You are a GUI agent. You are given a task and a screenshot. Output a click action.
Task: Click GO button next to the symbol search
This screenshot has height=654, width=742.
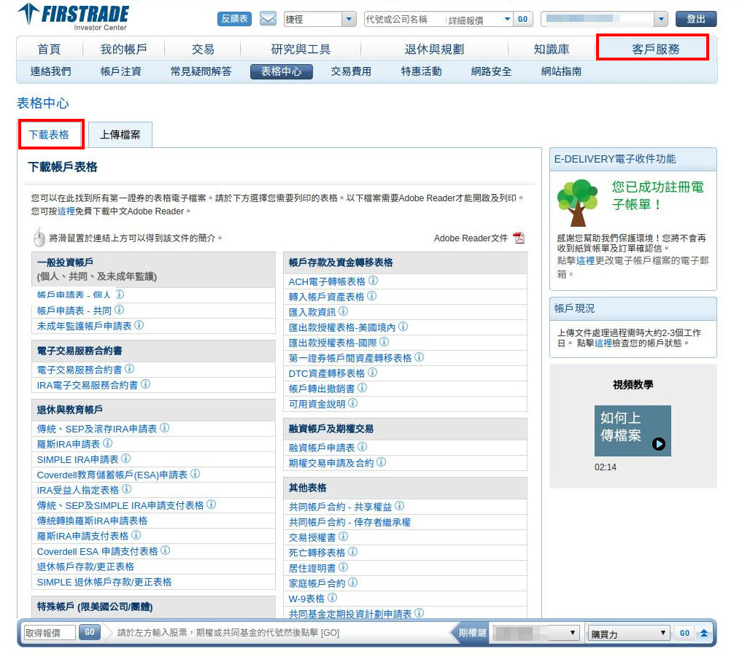pyautogui.click(x=522, y=19)
